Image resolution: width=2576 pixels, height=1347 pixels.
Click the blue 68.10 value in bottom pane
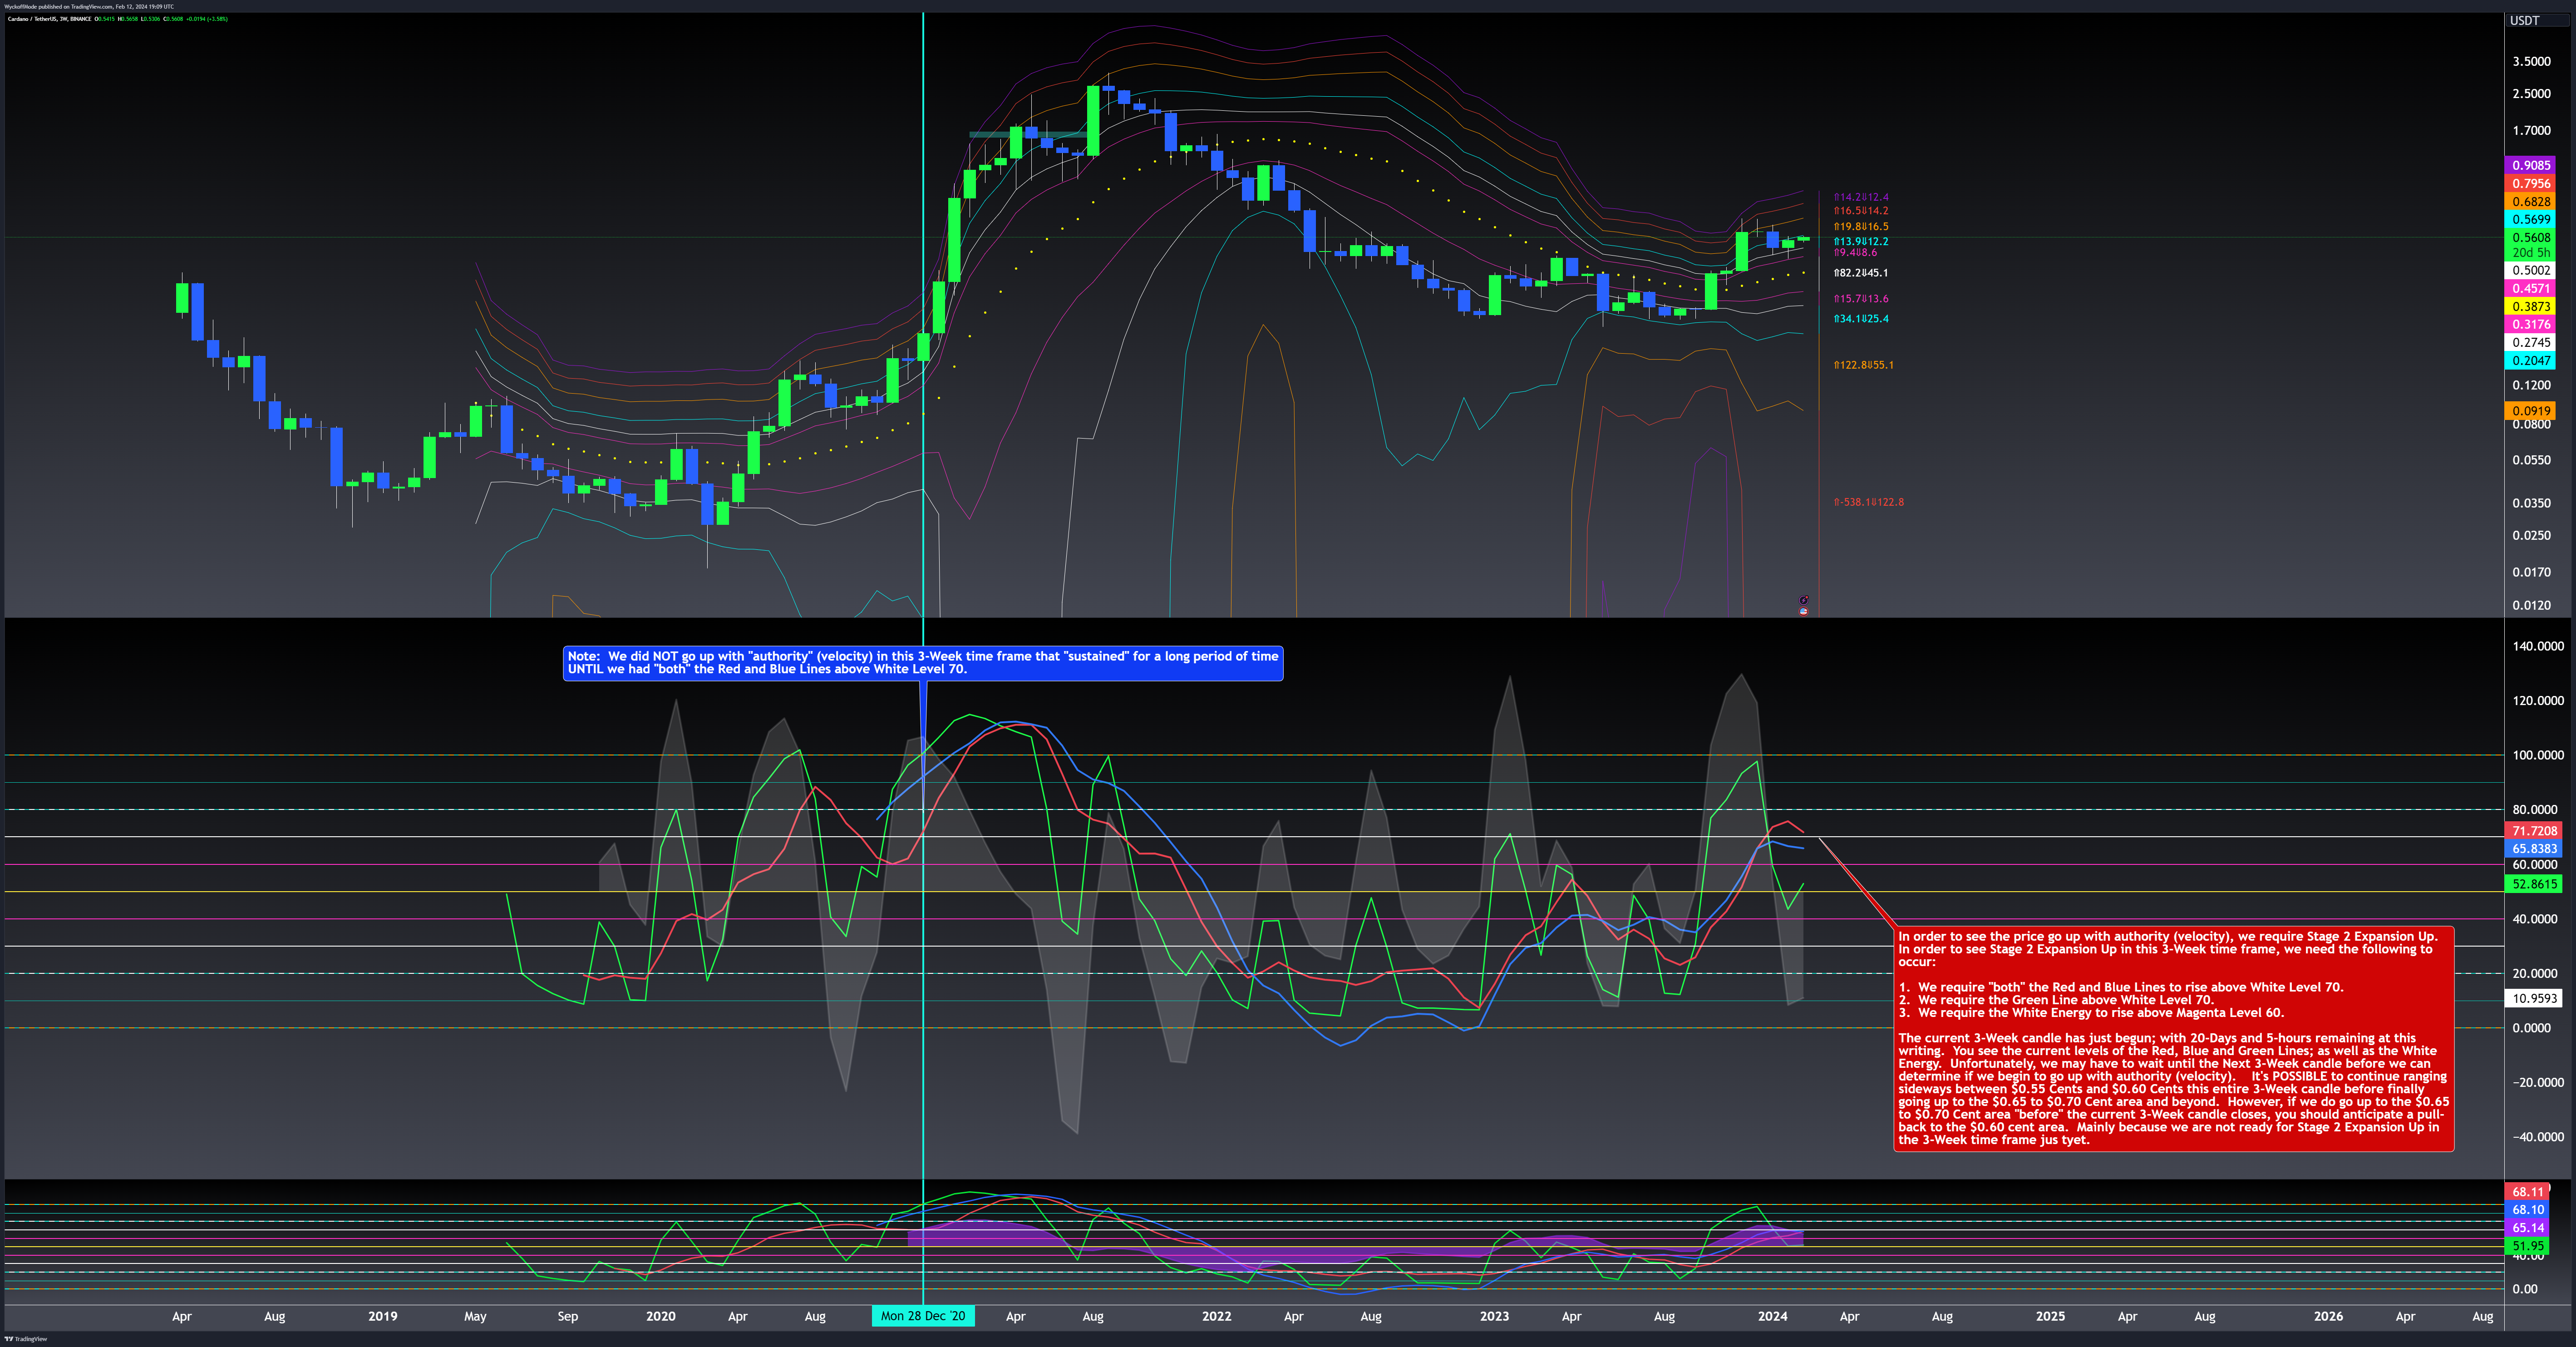[2527, 1210]
